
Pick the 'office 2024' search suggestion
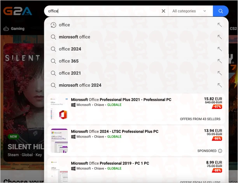pyautogui.click(x=70, y=49)
